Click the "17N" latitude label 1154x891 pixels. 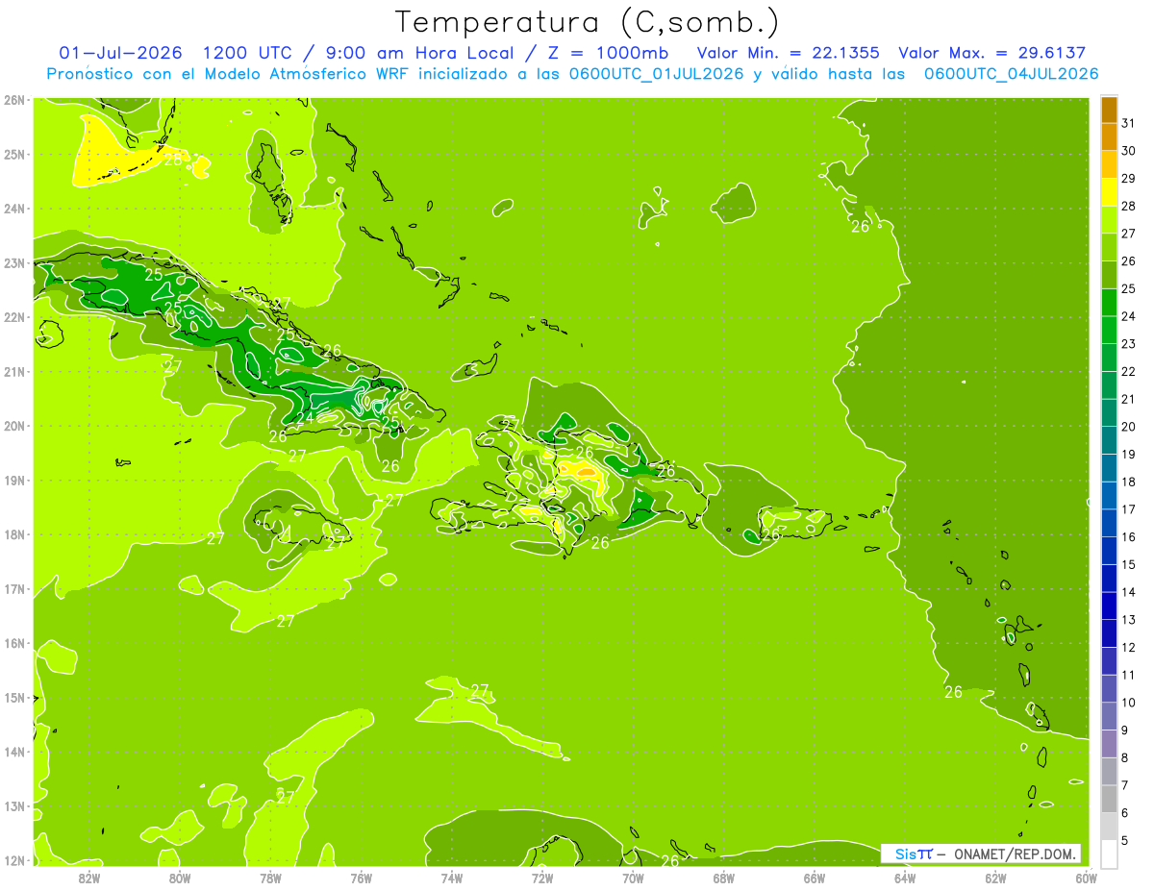[x=13, y=588]
